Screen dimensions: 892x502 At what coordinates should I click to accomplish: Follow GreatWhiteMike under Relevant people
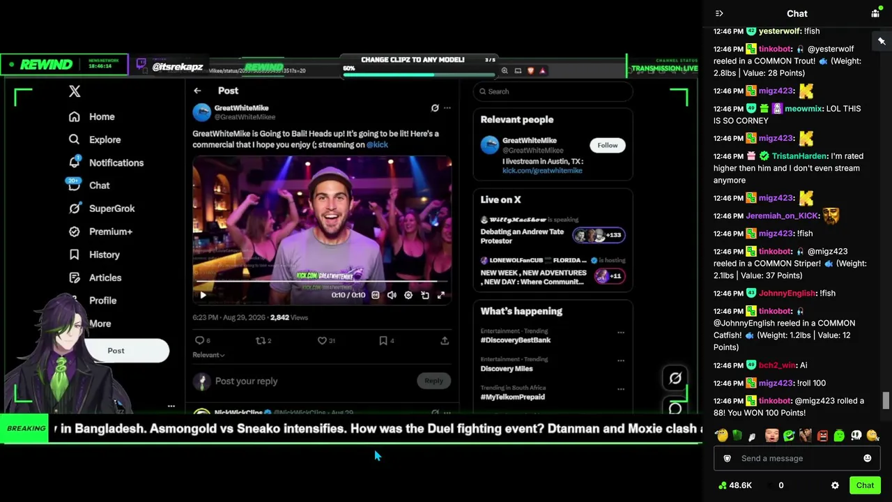coord(608,145)
